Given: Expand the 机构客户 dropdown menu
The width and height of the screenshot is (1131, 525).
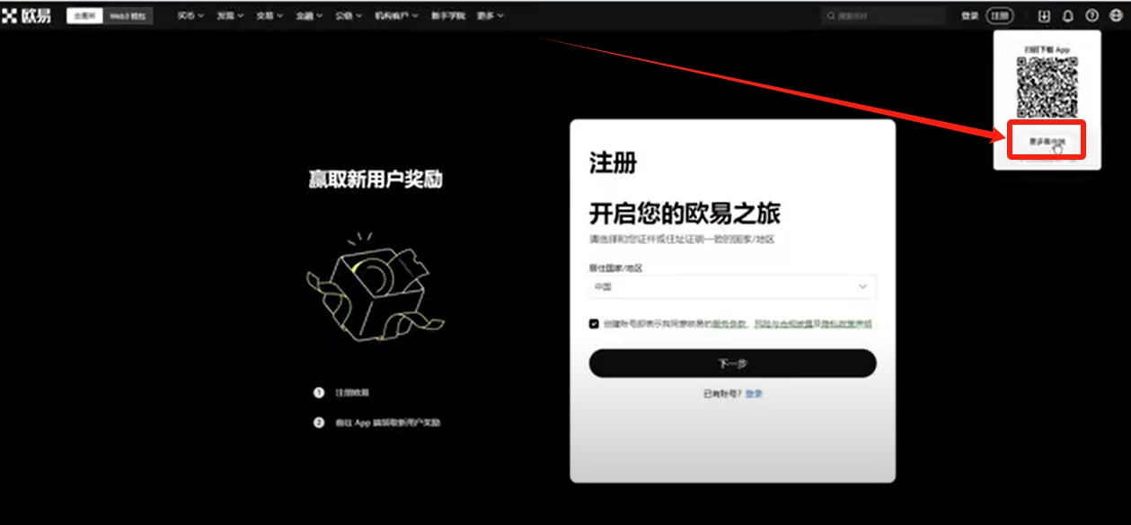Looking at the screenshot, I should click(x=397, y=16).
